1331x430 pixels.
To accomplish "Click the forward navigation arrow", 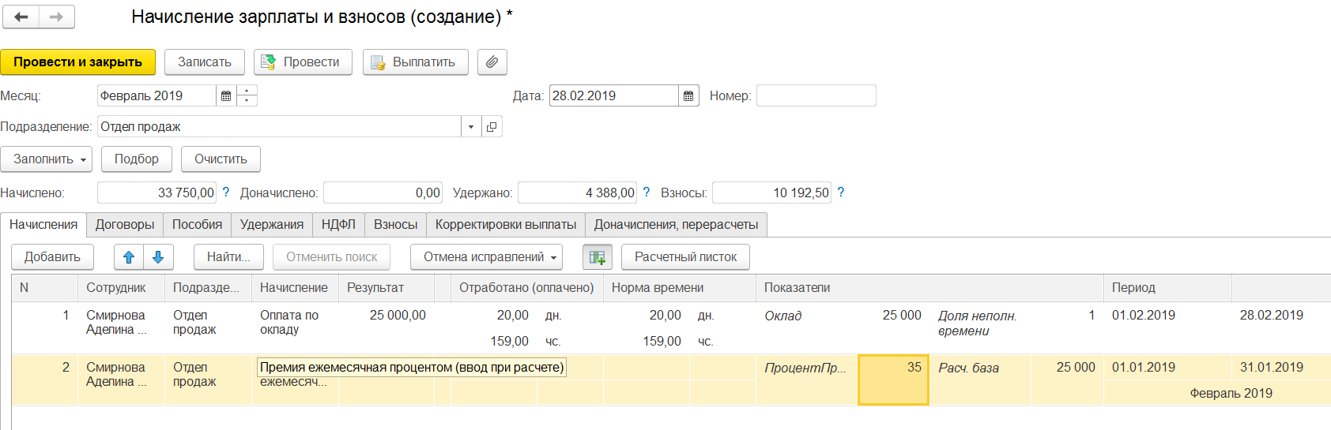I will 56,17.
